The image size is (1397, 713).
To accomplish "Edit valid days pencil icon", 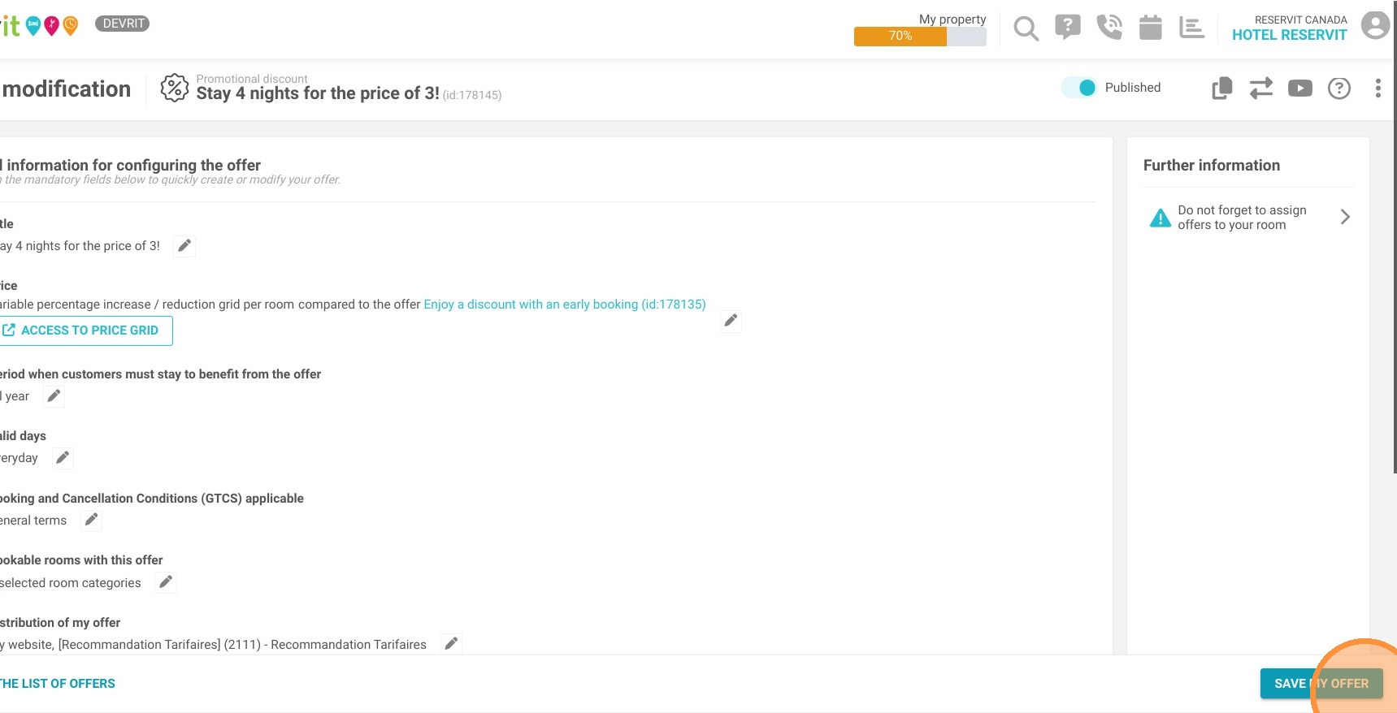I will (63, 458).
